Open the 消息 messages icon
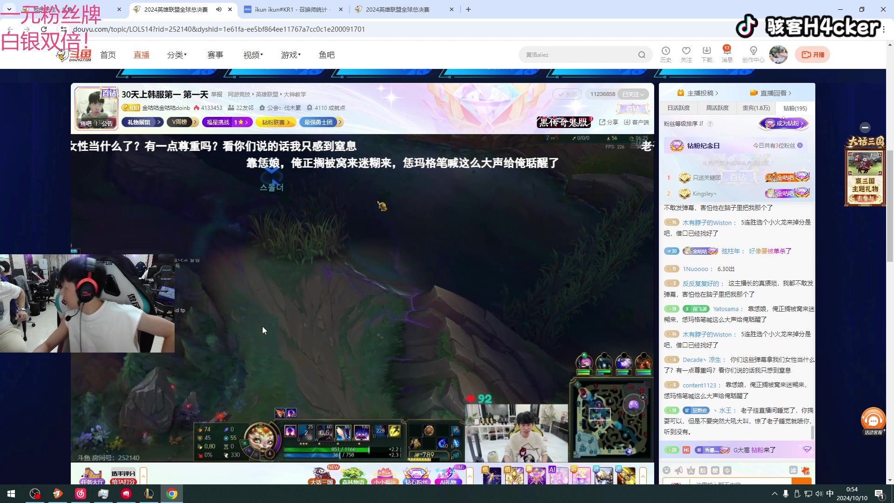894x503 pixels. coord(727,54)
